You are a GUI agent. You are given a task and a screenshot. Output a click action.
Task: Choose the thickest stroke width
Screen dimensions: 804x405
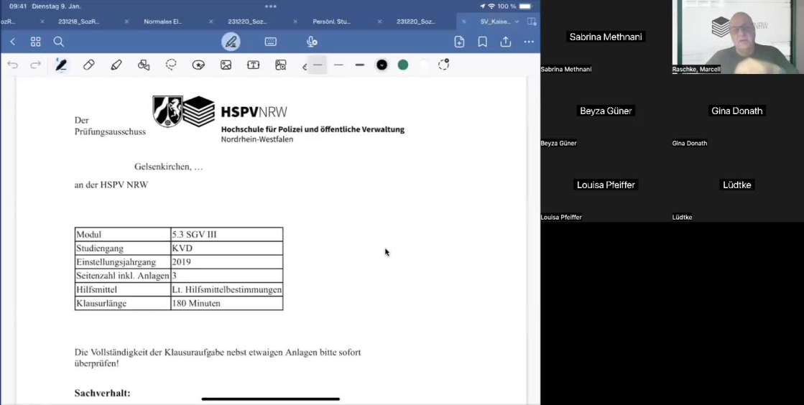360,65
